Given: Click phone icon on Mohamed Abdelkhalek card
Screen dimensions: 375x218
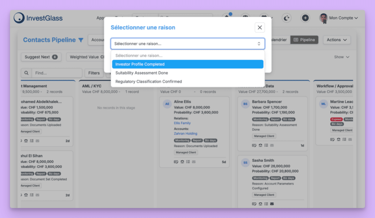Looking at the screenshot, I should pyautogui.click(x=26, y=141).
